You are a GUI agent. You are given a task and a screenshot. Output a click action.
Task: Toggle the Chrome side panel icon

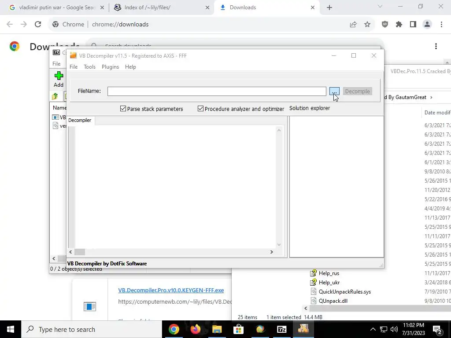pos(413,25)
